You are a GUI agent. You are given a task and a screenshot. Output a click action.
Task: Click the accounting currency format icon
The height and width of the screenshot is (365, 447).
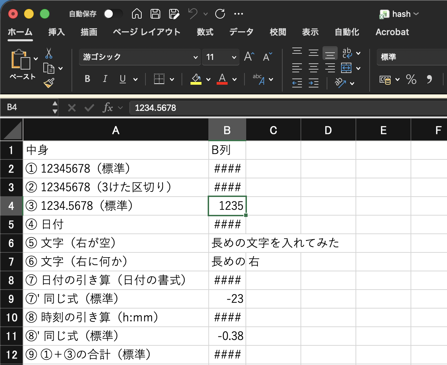click(385, 80)
